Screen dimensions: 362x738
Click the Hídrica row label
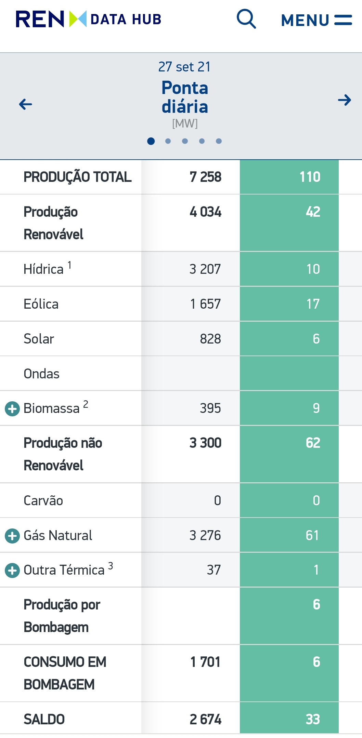tap(44, 269)
